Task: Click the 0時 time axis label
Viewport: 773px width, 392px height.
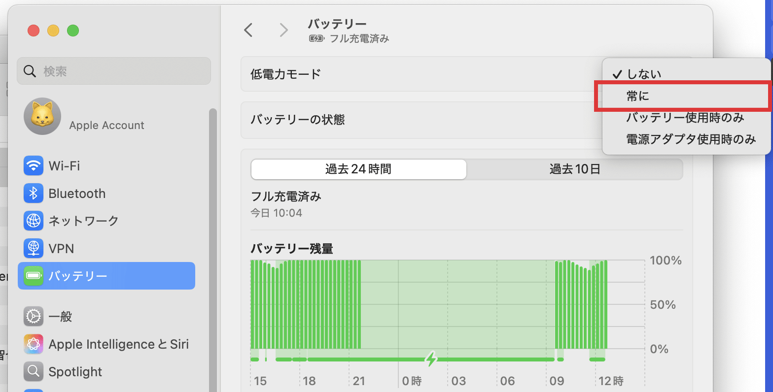Action: (x=412, y=381)
